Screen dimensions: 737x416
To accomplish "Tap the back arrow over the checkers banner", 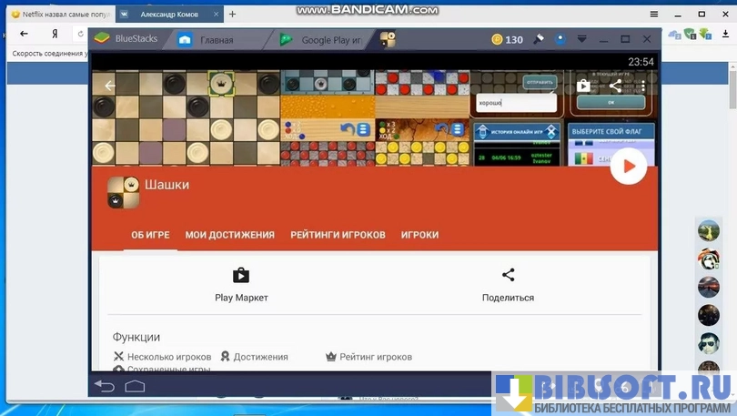I will [x=110, y=86].
